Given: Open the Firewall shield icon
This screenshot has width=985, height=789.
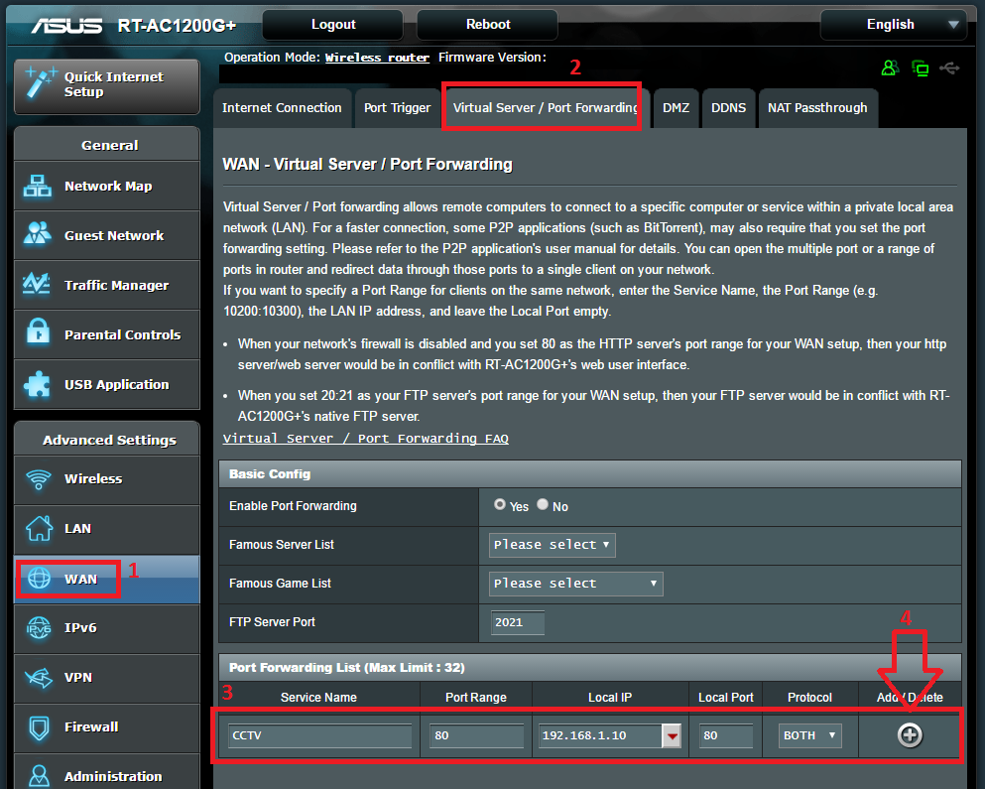Looking at the screenshot, I should click(x=39, y=726).
